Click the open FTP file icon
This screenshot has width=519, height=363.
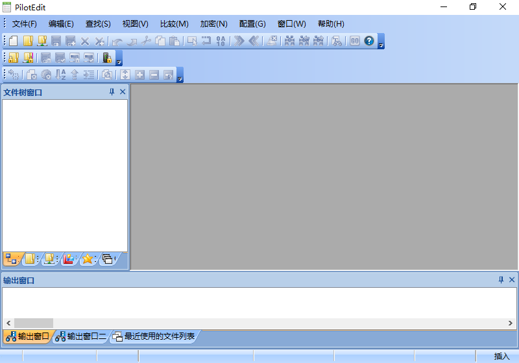[x=42, y=41]
